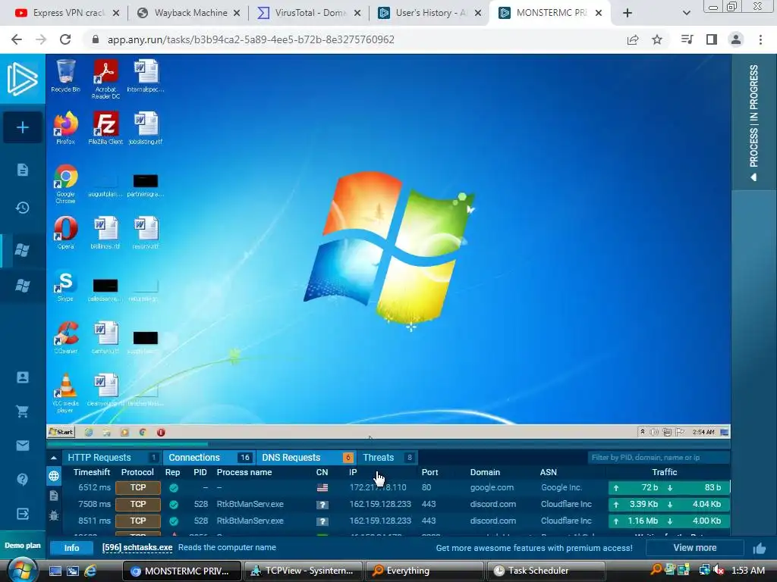
Task: Open Internet Explorer taskbar icon
Action: click(x=90, y=571)
